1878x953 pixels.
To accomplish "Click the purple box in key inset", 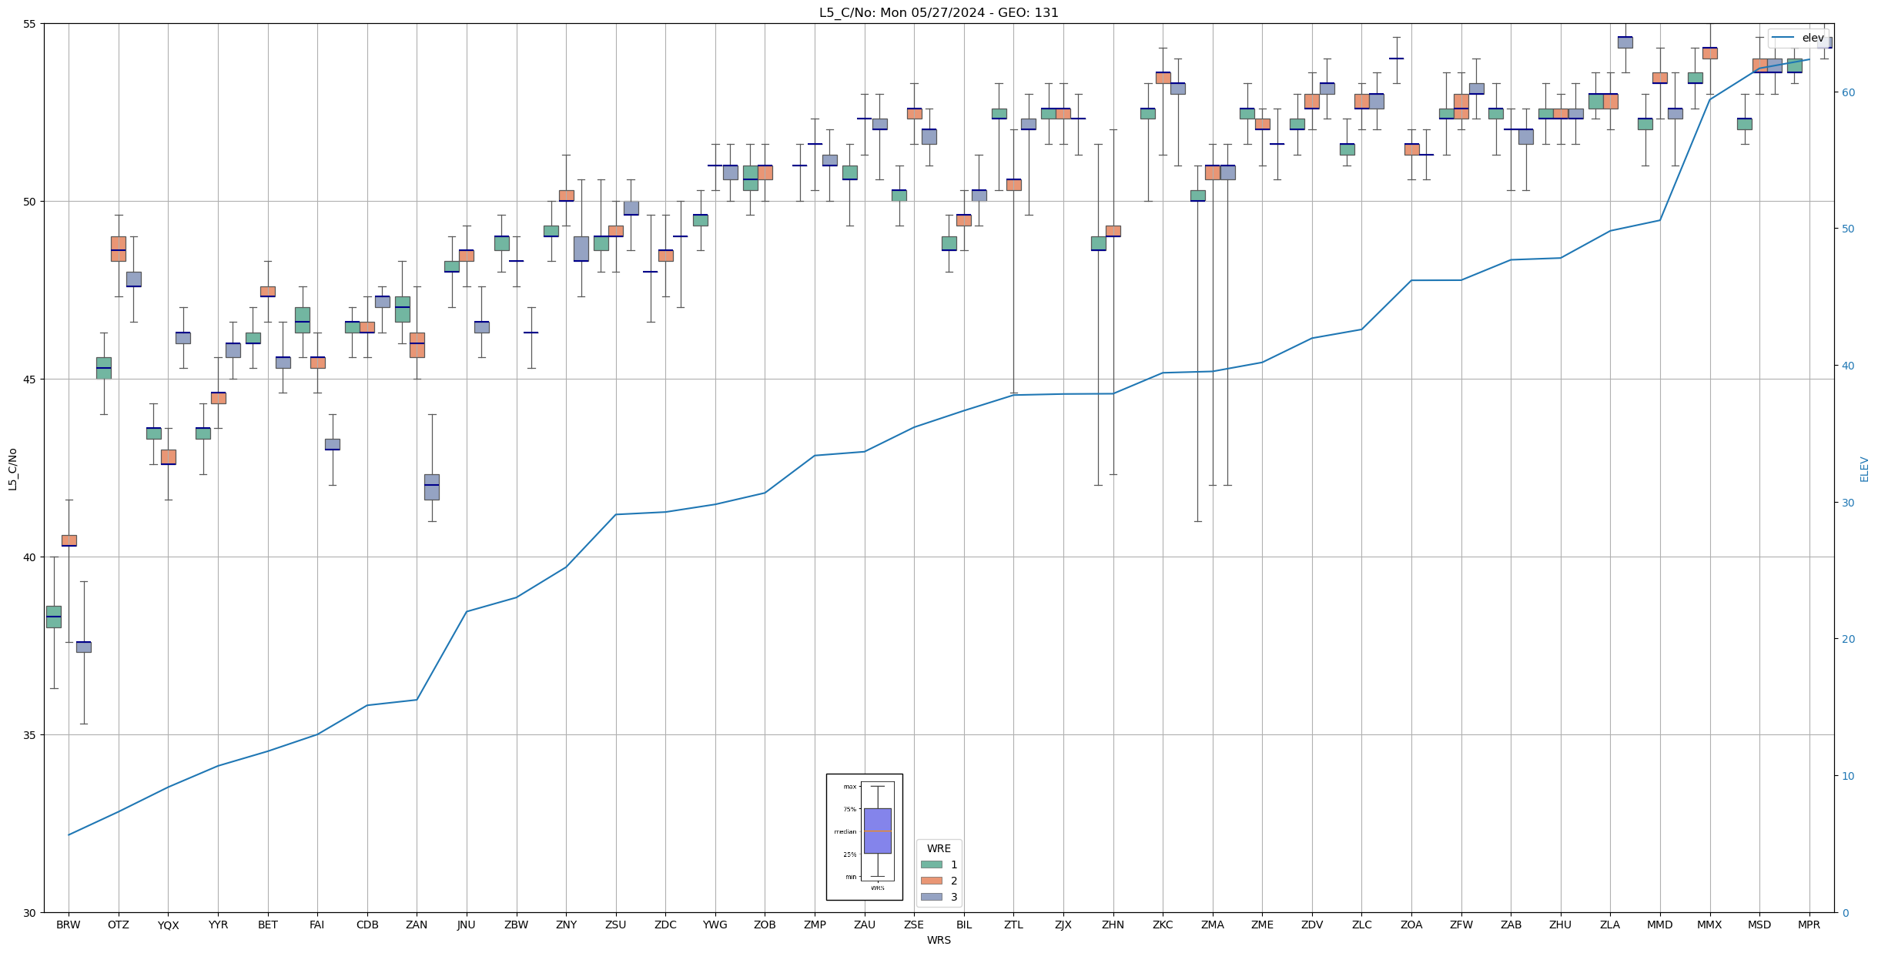I will pos(877,831).
